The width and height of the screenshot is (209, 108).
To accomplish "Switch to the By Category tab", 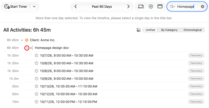I will pos(169,30).
